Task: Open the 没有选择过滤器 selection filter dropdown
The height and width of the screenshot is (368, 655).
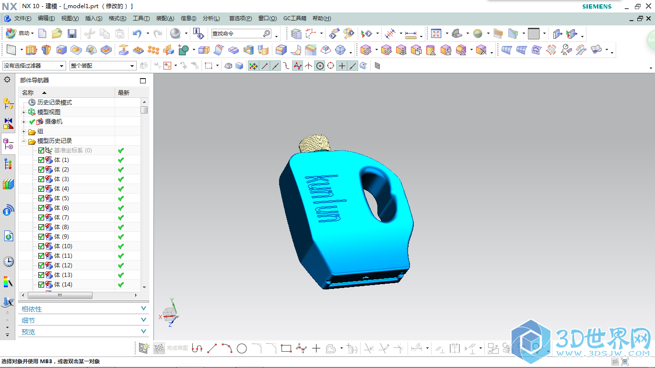Action: 34,66
